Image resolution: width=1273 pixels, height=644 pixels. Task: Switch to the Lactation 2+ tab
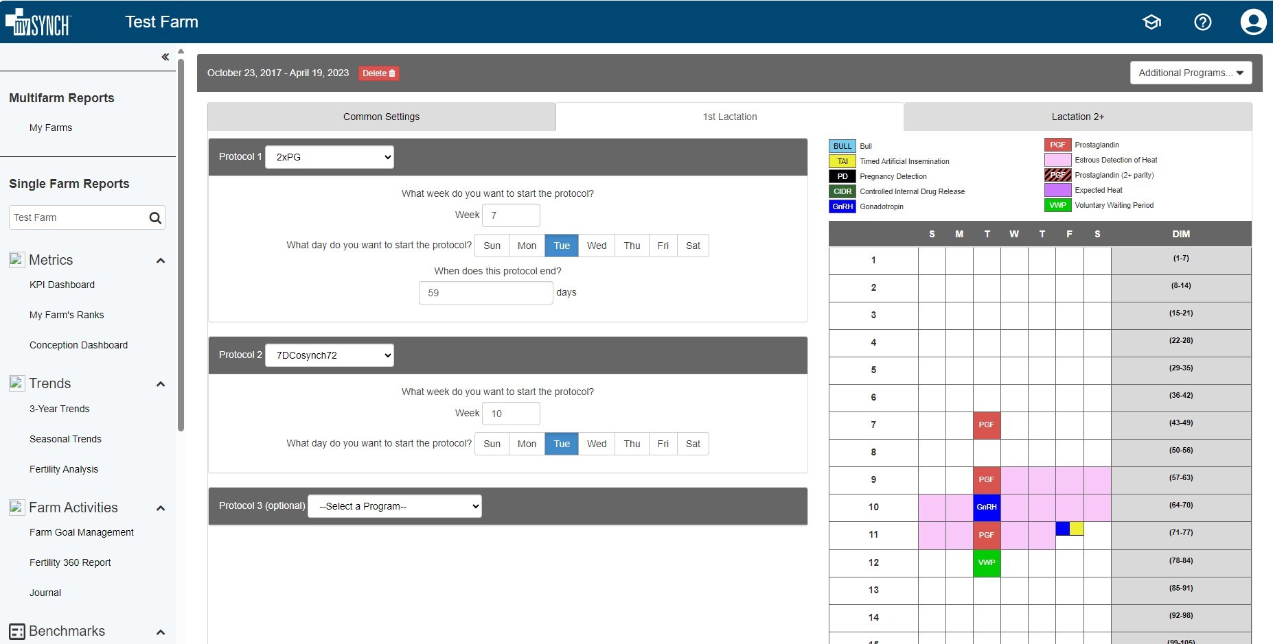tap(1078, 117)
